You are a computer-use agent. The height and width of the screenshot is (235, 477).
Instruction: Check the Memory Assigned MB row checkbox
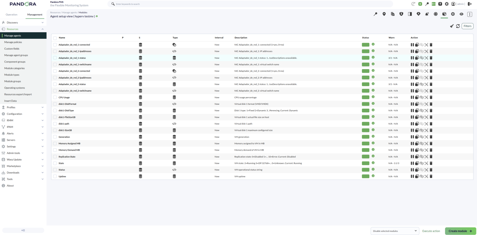55,144
